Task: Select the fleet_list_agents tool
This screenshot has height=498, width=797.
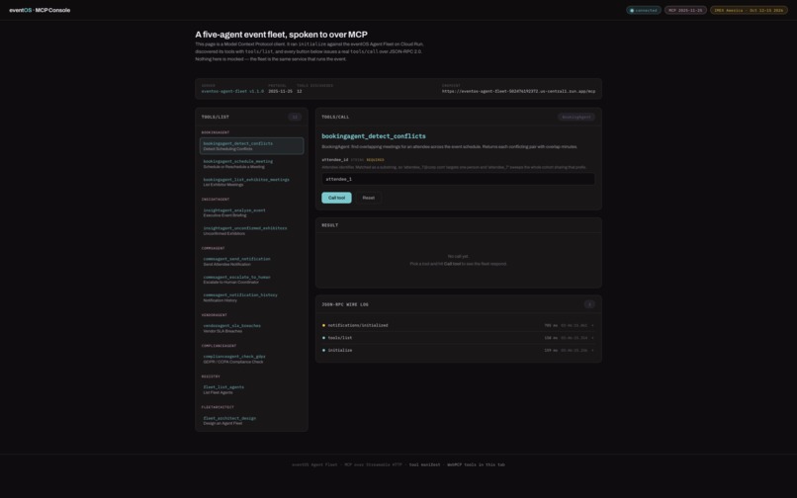Action: click(x=251, y=389)
